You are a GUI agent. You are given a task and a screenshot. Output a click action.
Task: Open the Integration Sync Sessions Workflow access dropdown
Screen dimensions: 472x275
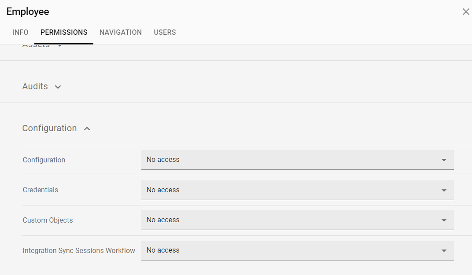(x=297, y=250)
